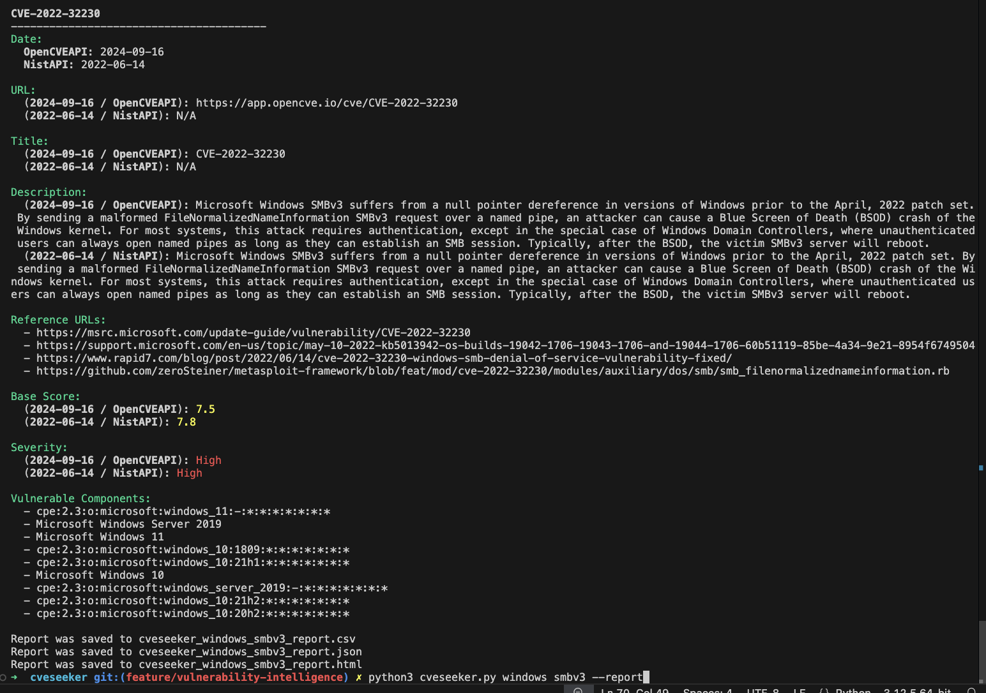
Task: Click the Ln 70, Col 49 status item
Action: click(x=634, y=690)
